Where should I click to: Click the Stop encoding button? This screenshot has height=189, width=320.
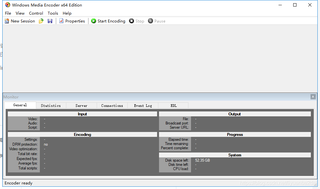[x=136, y=21]
